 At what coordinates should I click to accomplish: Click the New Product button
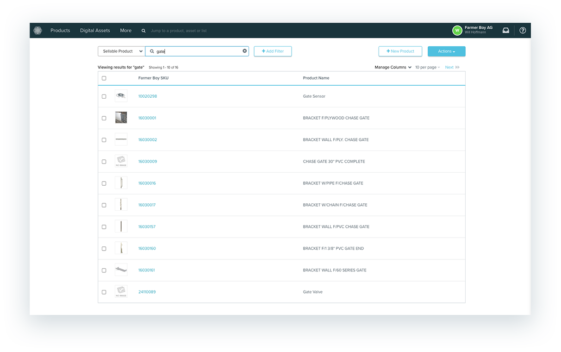pyautogui.click(x=400, y=51)
